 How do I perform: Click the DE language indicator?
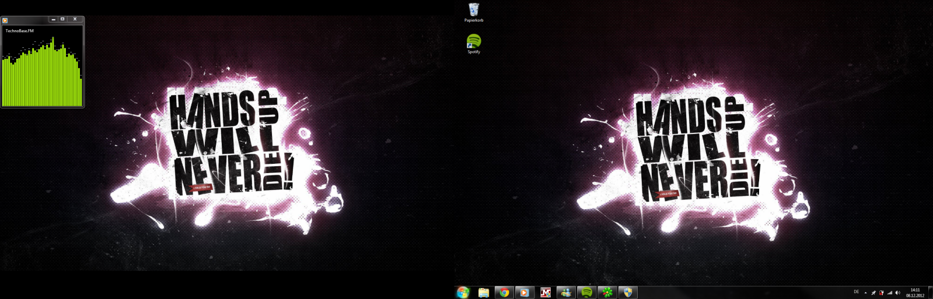tap(857, 292)
